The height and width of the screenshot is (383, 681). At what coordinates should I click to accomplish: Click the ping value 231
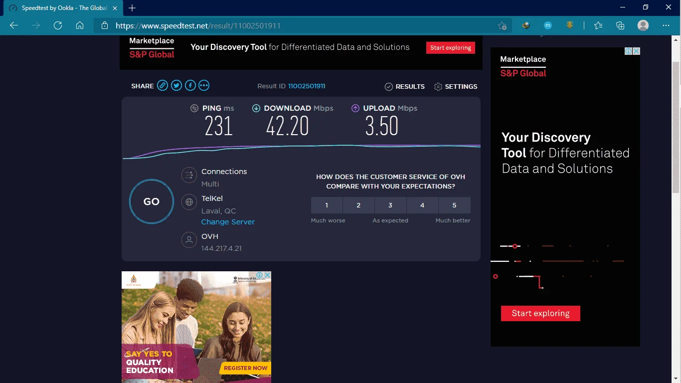click(x=219, y=126)
